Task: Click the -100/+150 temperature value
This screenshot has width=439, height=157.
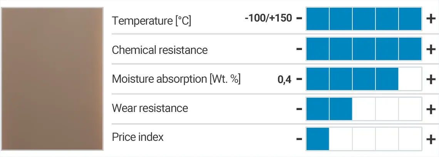Action: pyautogui.click(x=268, y=18)
